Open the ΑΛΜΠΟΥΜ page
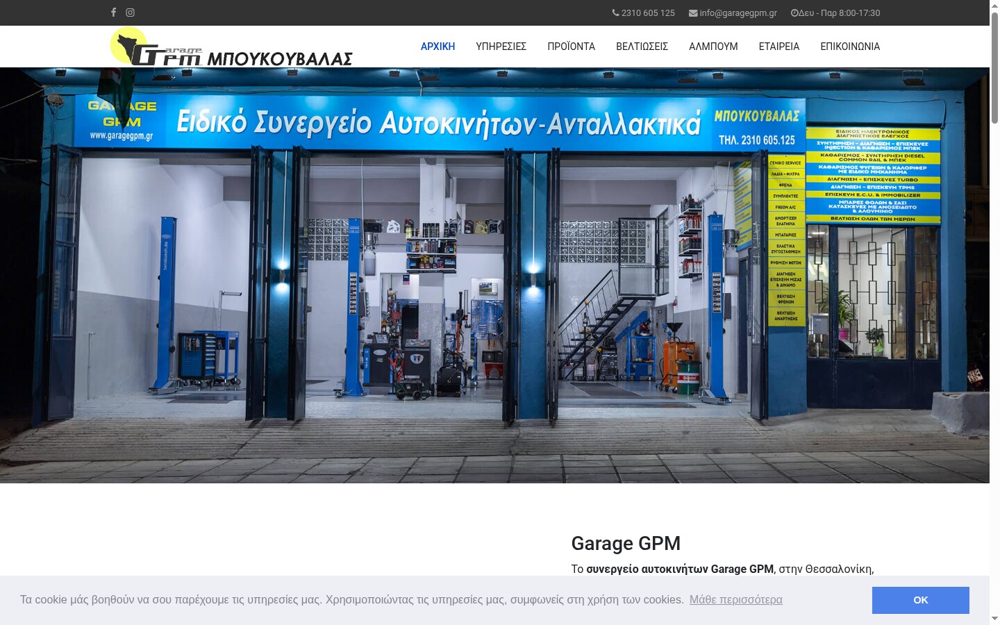 (713, 47)
